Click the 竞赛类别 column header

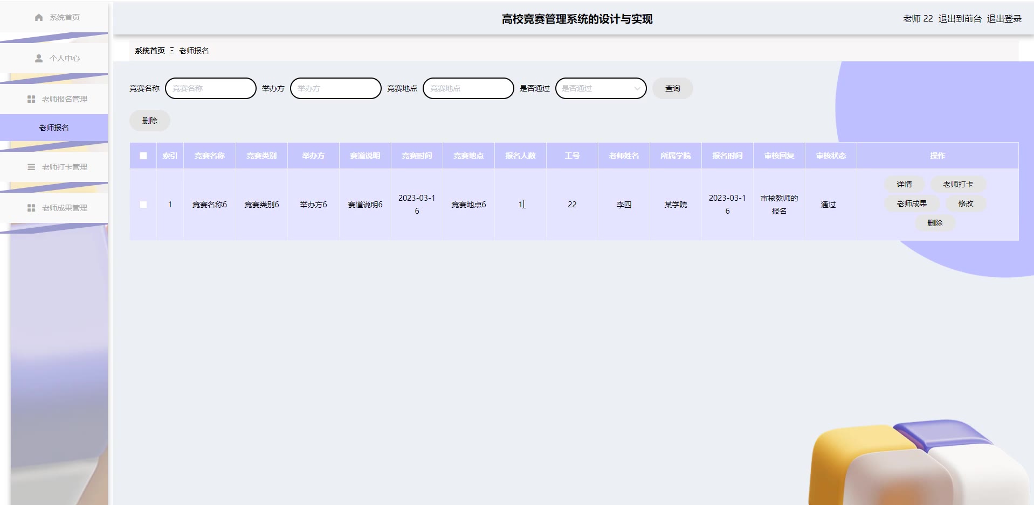(261, 156)
